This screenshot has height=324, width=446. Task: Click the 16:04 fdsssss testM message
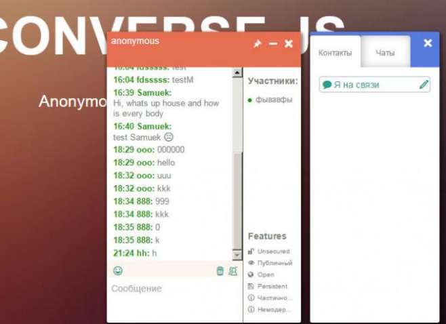tap(154, 80)
